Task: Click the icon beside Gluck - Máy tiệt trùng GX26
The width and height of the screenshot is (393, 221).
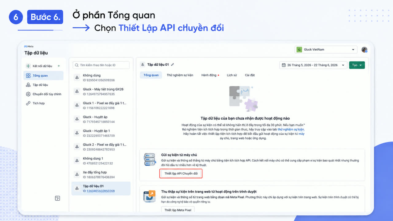Action: point(77,91)
